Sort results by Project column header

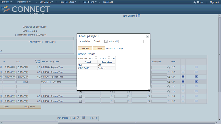click(88, 62)
